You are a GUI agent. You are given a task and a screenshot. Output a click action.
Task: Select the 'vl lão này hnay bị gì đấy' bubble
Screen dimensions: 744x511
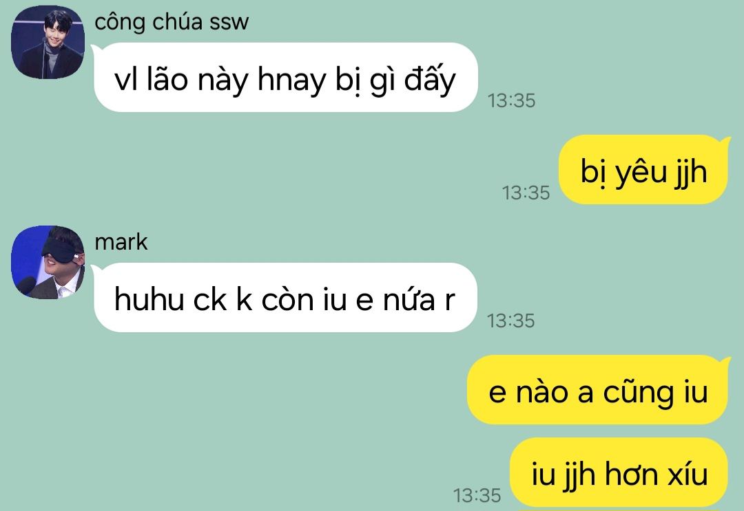286,78
